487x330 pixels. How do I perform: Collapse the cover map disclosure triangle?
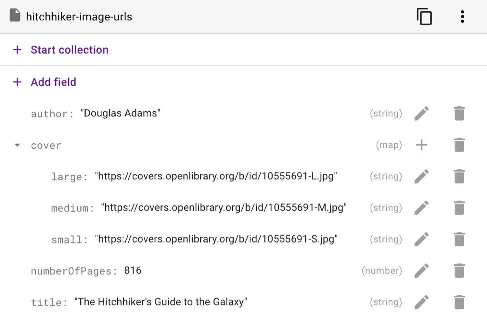pyautogui.click(x=17, y=145)
